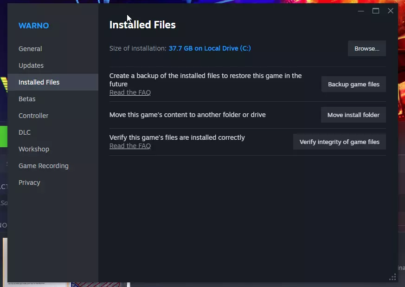Open the Betas tab
Viewport: 405px width, 287px height.
pyautogui.click(x=27, y=99)
